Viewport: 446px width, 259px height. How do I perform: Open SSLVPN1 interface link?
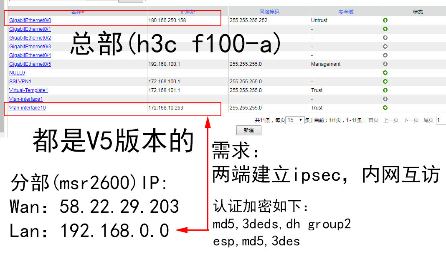(x=20, y=82)
